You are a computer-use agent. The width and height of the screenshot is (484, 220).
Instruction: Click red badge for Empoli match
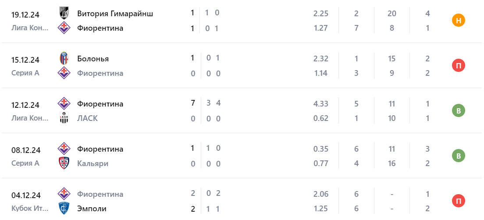(459, 201)
